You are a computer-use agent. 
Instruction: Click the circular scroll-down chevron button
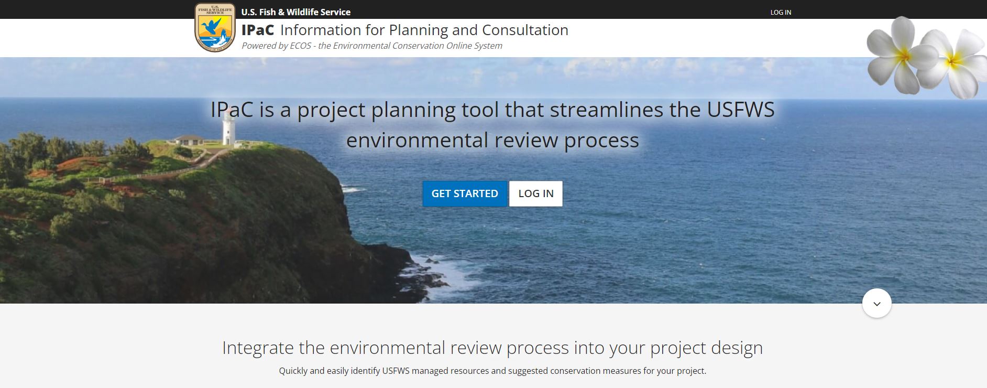pos(876,303)
